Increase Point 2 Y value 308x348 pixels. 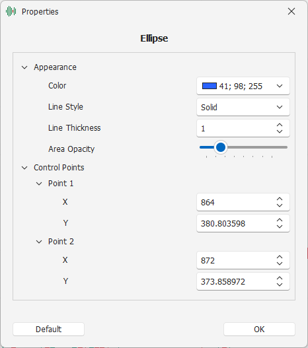click(280, 278)
